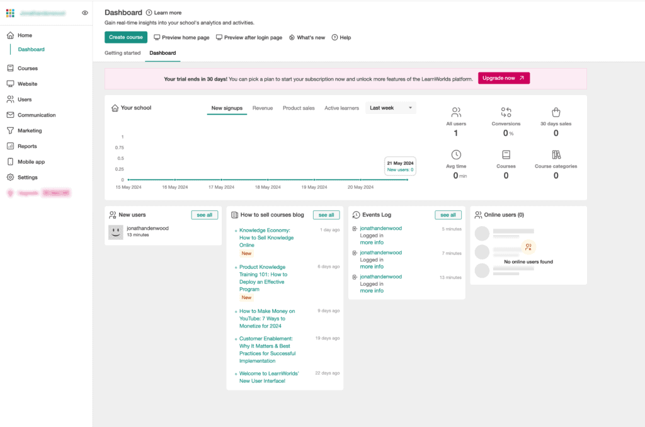Open the Last week time range dropdown

pyautogui.click(x=391, y=108)
